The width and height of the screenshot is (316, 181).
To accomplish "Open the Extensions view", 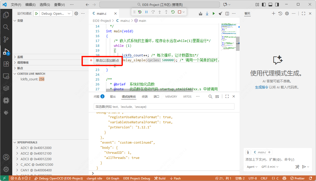I will pyautogui.click(x=6, y=64).
